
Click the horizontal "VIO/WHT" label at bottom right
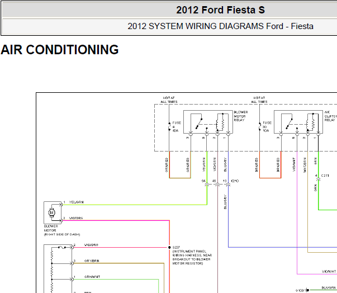pos(329,272)
